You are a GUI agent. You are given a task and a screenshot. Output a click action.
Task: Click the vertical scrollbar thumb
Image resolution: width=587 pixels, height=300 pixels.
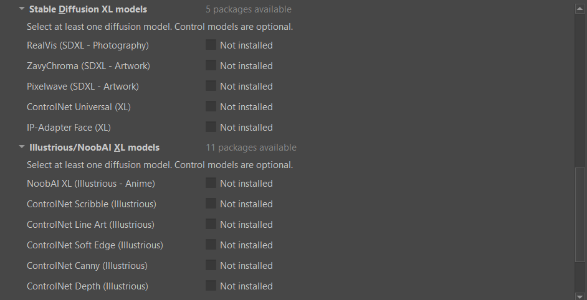pos(580,215)
